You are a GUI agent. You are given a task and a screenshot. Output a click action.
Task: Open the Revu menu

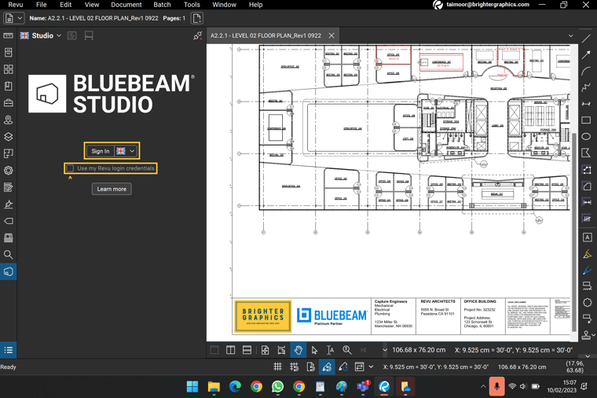click(x=15, y=5)
